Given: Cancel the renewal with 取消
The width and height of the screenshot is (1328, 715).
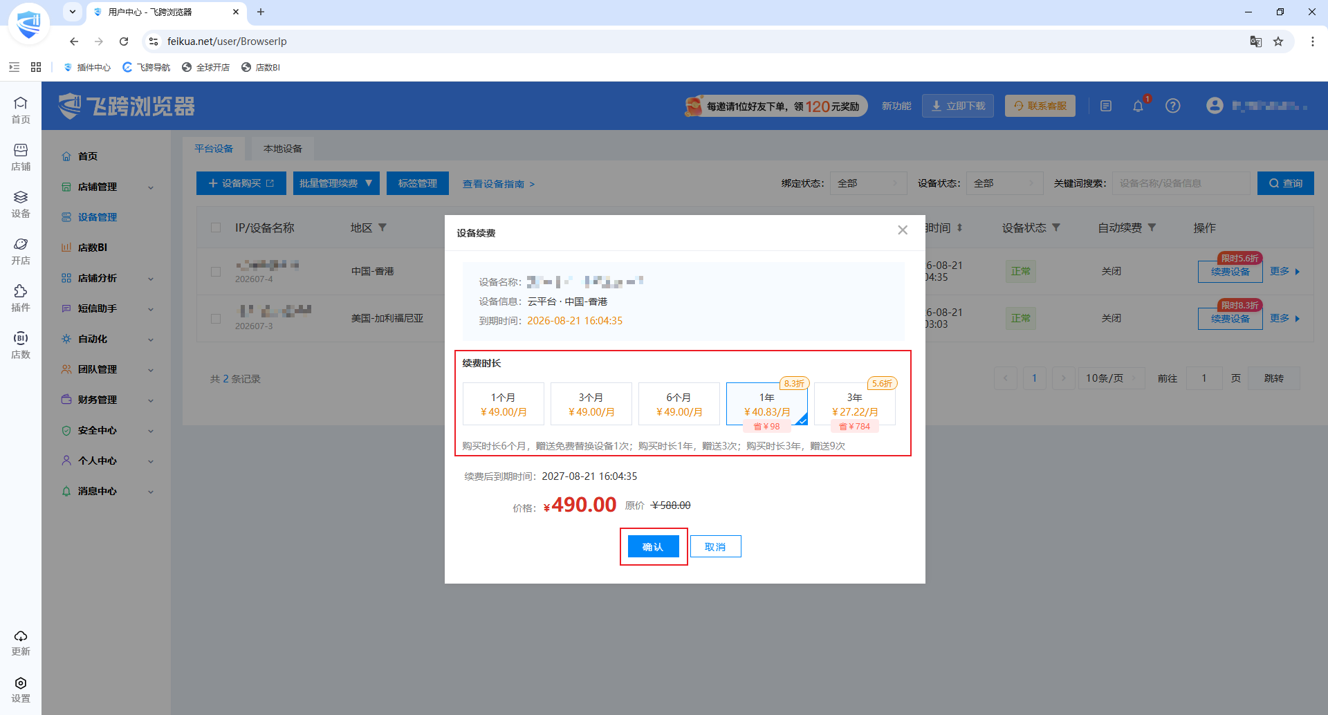Looking at the screenshot, I should click(715, 547).
